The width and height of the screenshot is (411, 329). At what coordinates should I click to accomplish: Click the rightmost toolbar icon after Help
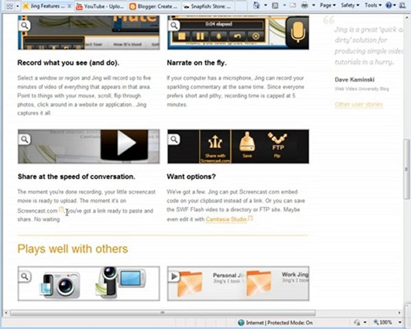tap(403, 5)
